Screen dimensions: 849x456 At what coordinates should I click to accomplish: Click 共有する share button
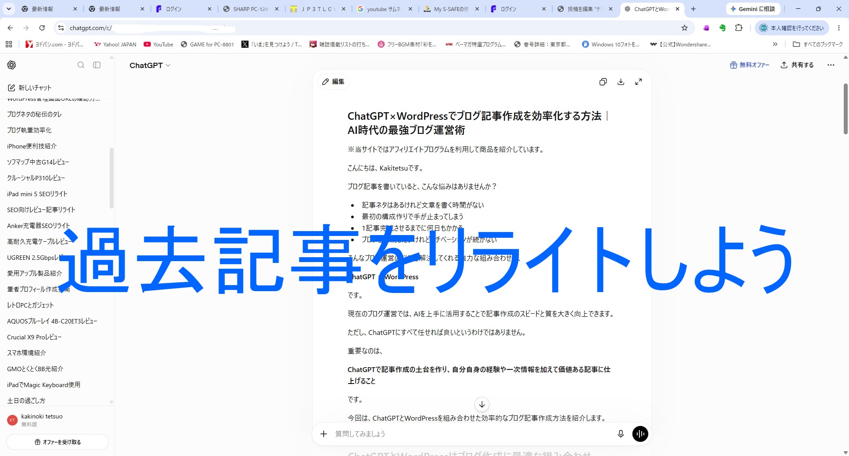tap(797, 65)
